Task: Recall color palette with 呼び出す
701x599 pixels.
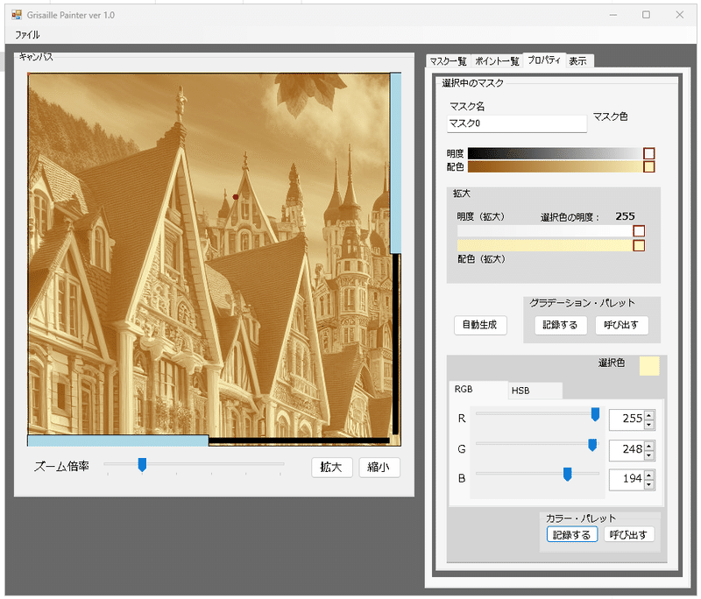Action: (628, 534)
